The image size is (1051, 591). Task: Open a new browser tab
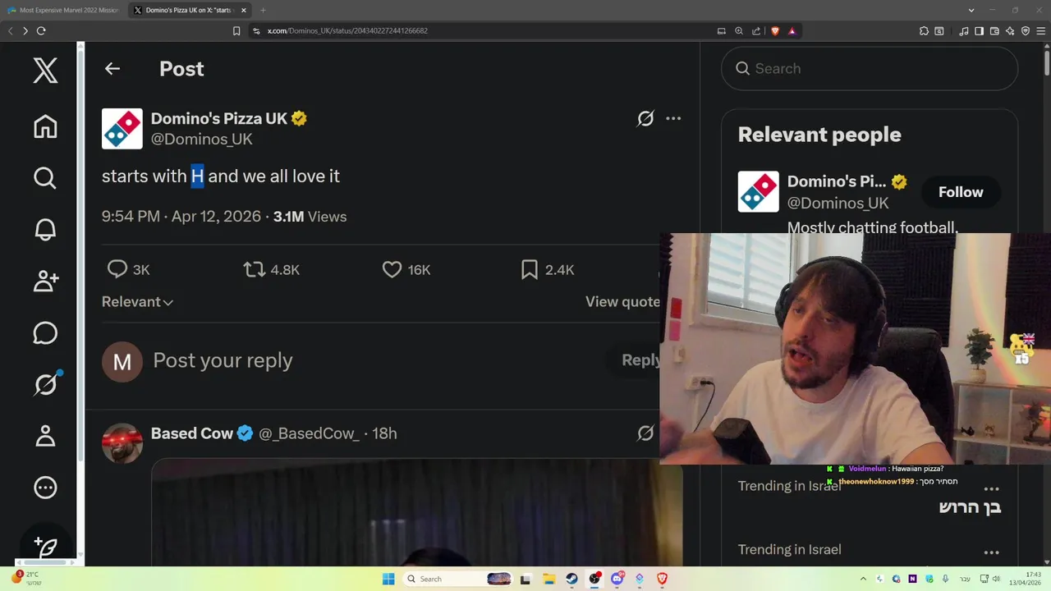click(x=263, y=11)
